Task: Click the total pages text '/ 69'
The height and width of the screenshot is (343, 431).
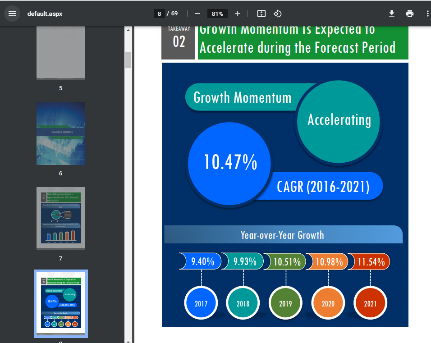Action: [x=172, y=14]
